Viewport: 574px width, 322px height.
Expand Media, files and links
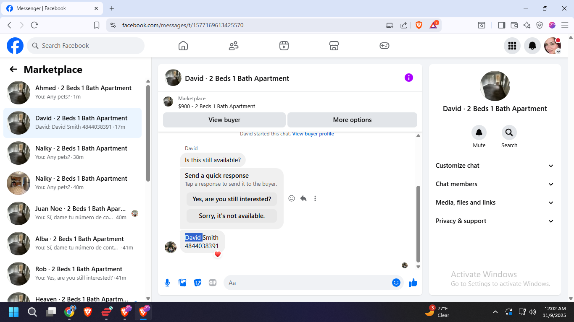[495, 203]
